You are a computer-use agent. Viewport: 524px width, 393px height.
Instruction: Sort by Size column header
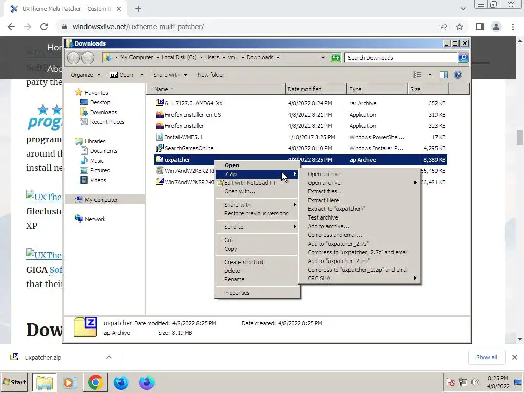coord(428,89)
